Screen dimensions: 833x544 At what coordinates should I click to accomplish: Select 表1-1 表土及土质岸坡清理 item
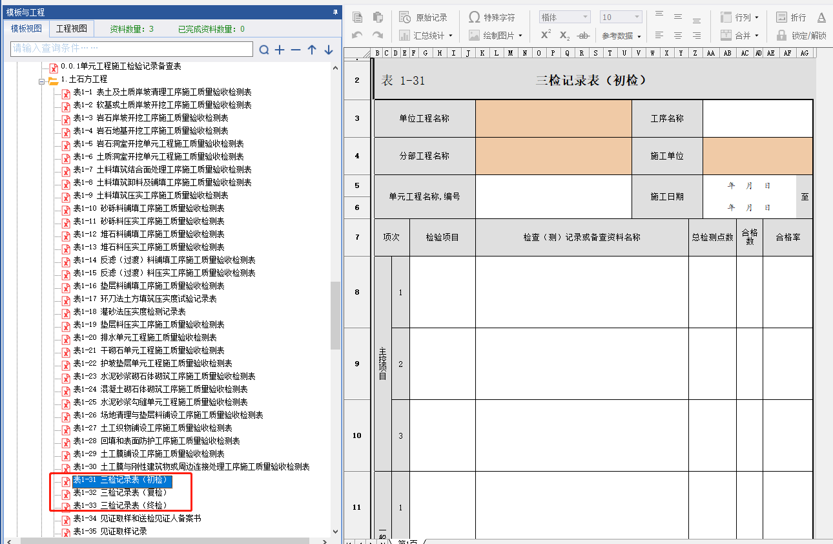[x=162, y=92]
